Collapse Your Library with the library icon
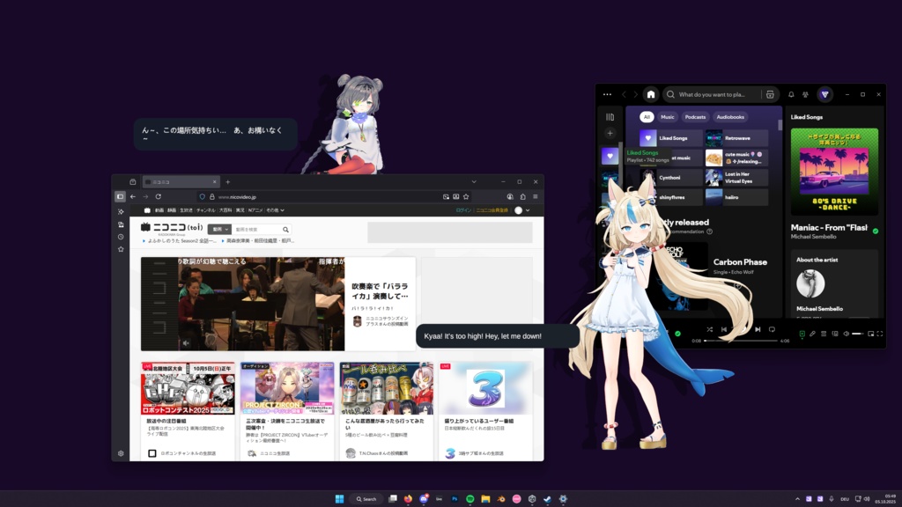Viewport: 902px width, 507px height. coord(610,116)
